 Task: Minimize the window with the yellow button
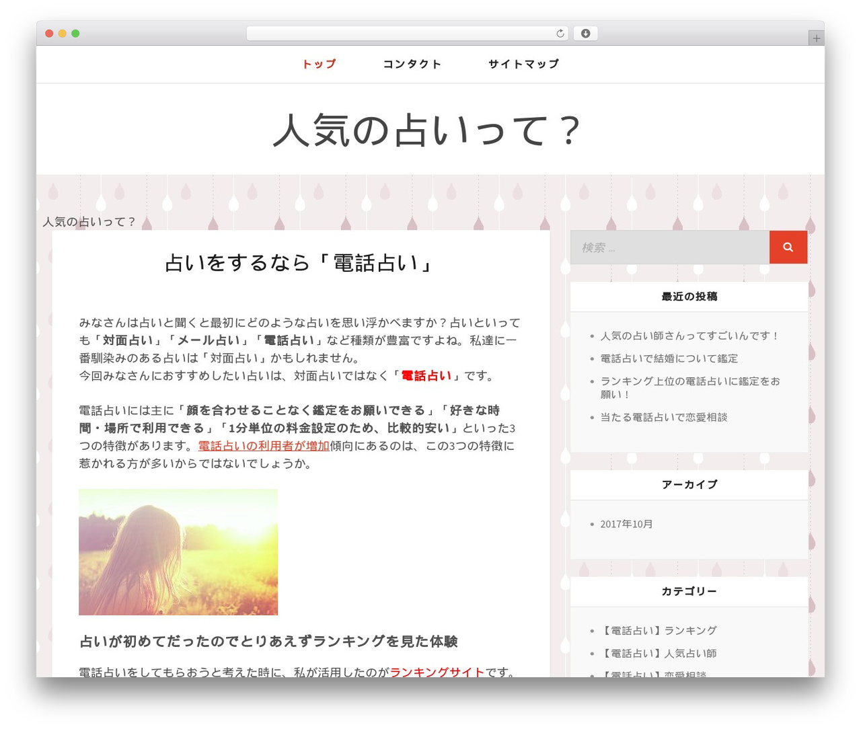(x=62, y=34)
